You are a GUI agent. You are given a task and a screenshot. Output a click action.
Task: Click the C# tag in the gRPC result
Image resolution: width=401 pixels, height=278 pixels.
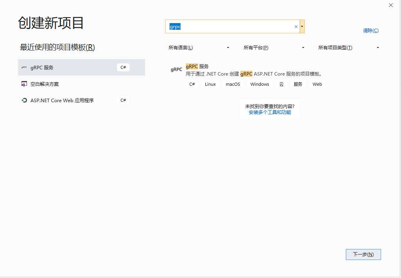pos(192,84)
